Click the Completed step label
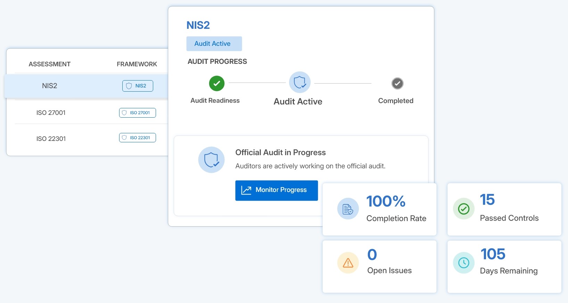The height and width of the screenshot is (303, 568). pos(396,101)
